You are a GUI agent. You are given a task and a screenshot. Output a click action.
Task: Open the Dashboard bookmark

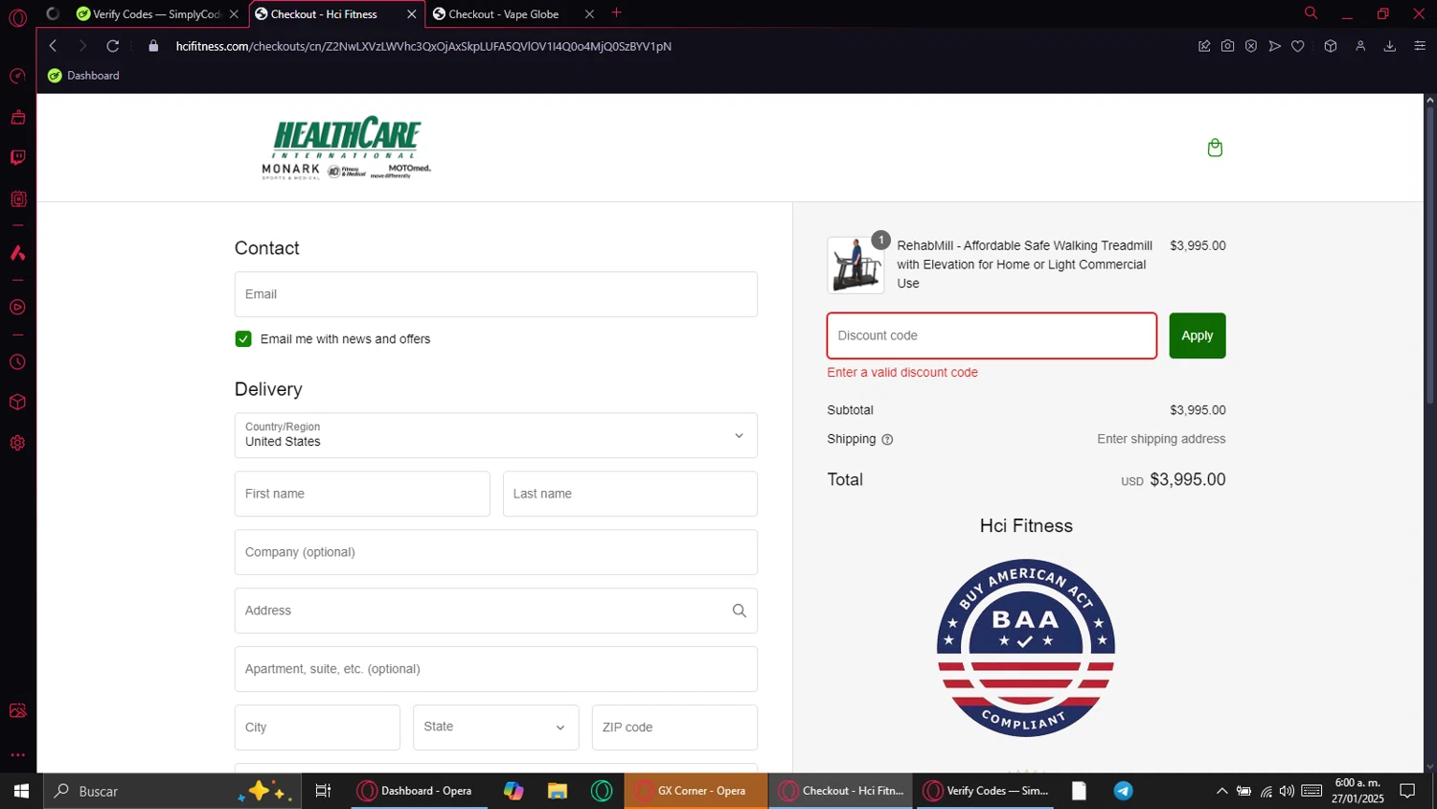83,76
